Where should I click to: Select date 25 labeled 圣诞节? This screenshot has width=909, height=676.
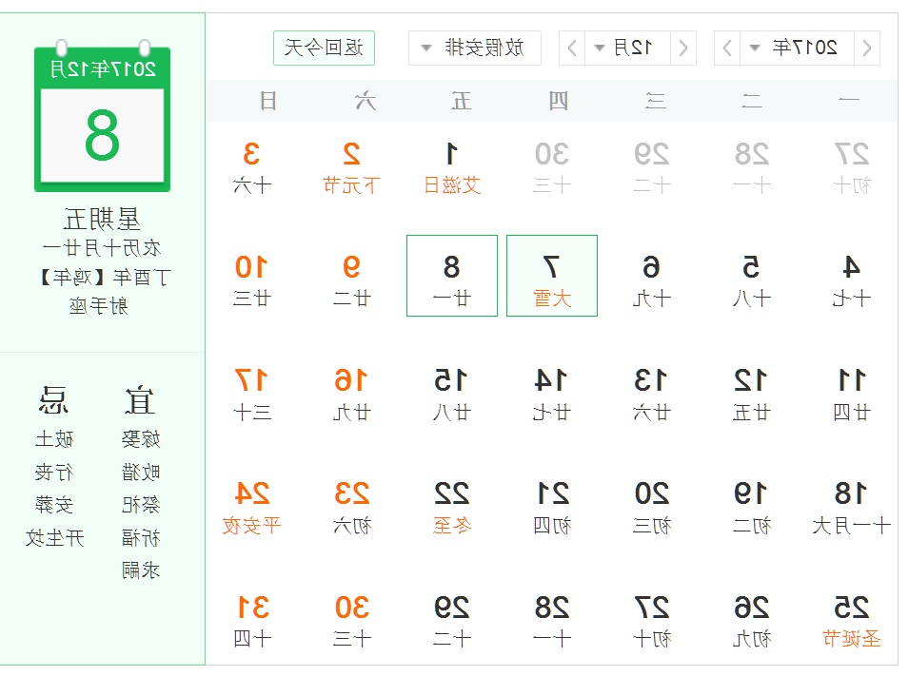[x=852, y=622]
